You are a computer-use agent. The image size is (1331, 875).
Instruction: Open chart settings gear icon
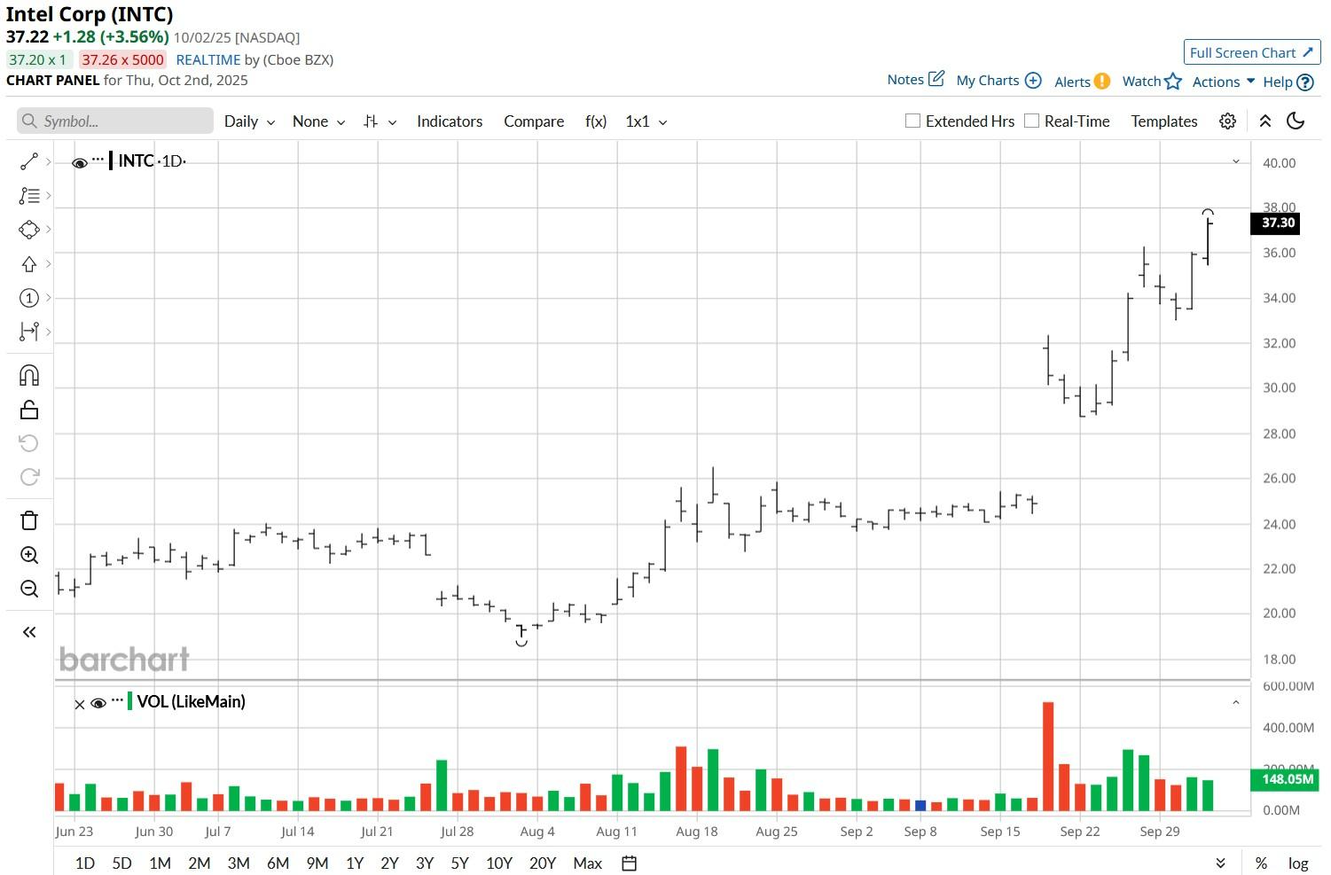click(1227, 121)
